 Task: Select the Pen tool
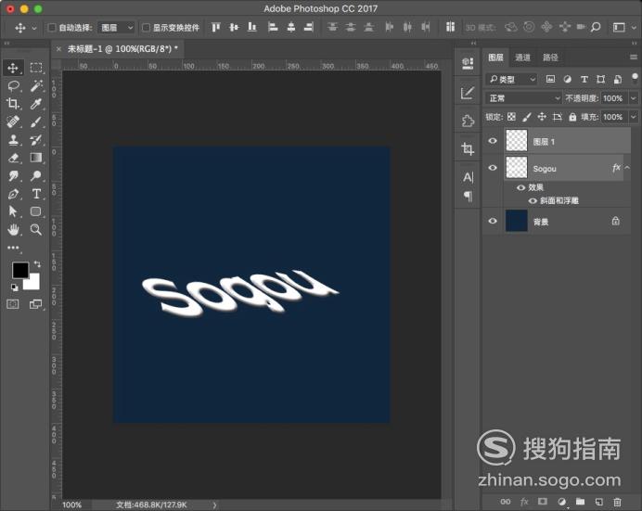[13, 194]
